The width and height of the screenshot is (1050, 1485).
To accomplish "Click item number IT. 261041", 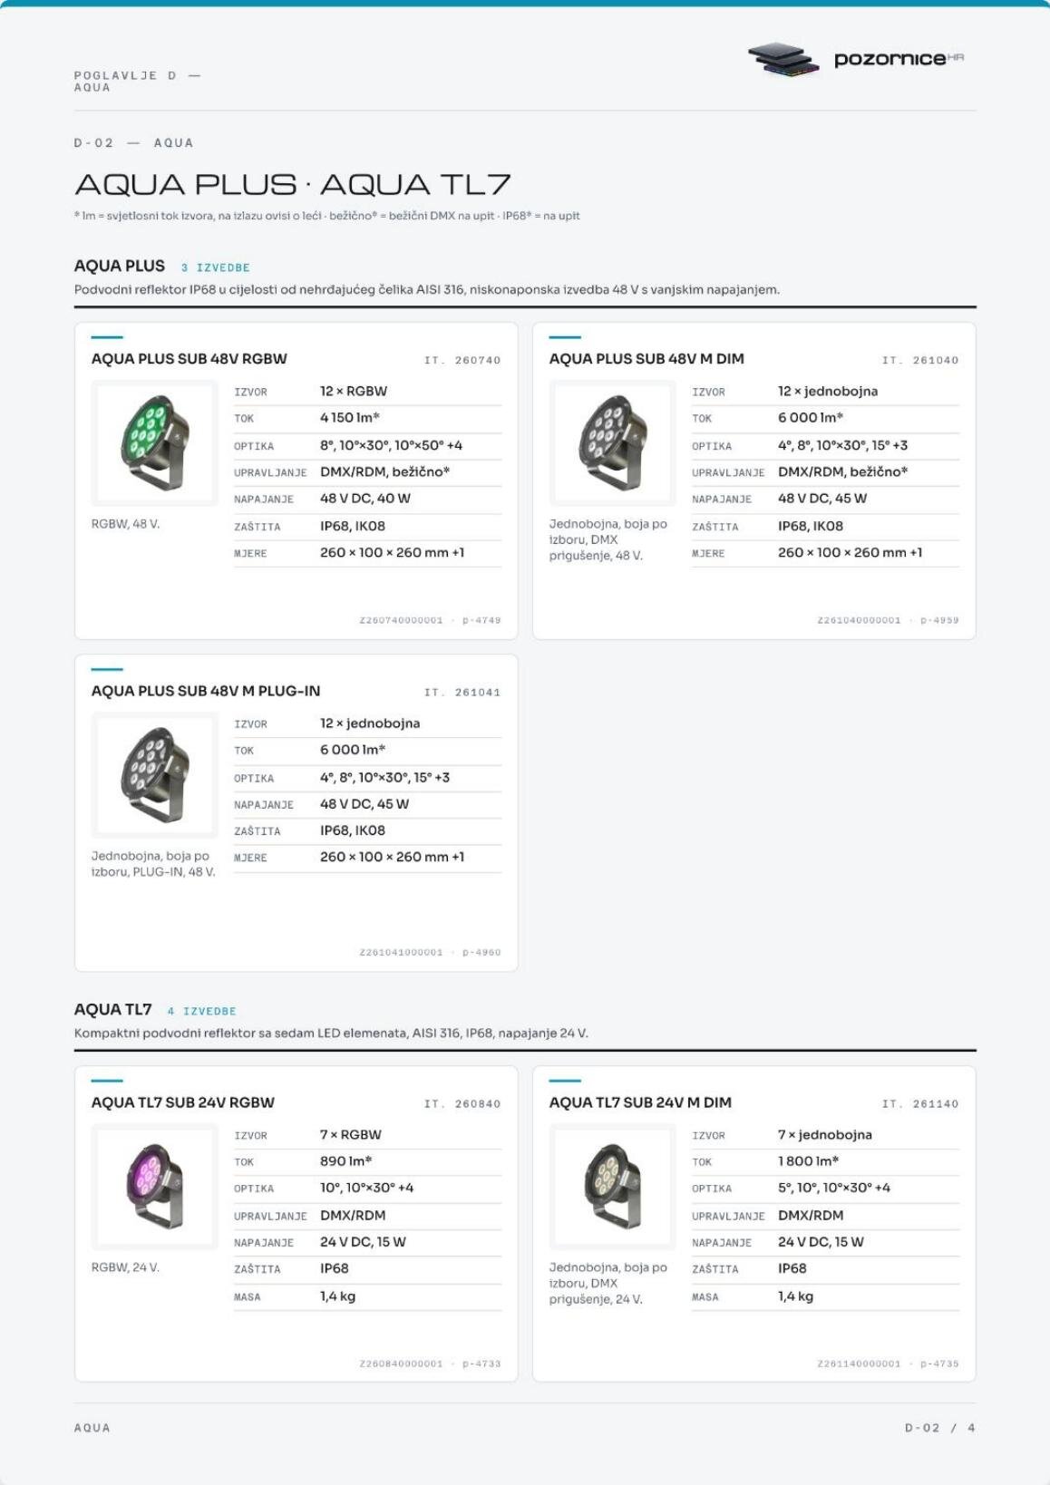I will (462, 693).
